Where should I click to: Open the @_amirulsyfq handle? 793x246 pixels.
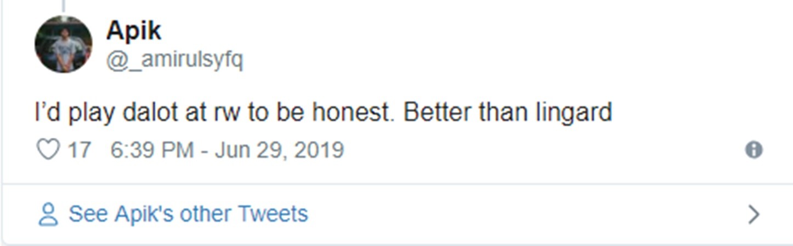pos(174,60)
